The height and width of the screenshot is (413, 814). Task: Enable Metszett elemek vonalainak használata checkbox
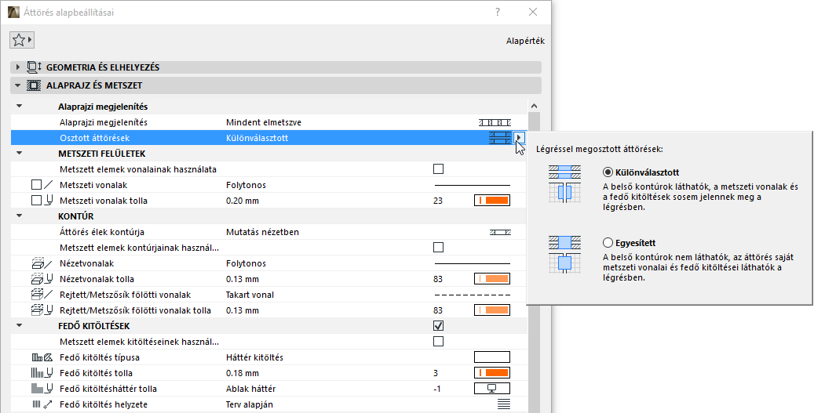438,169
